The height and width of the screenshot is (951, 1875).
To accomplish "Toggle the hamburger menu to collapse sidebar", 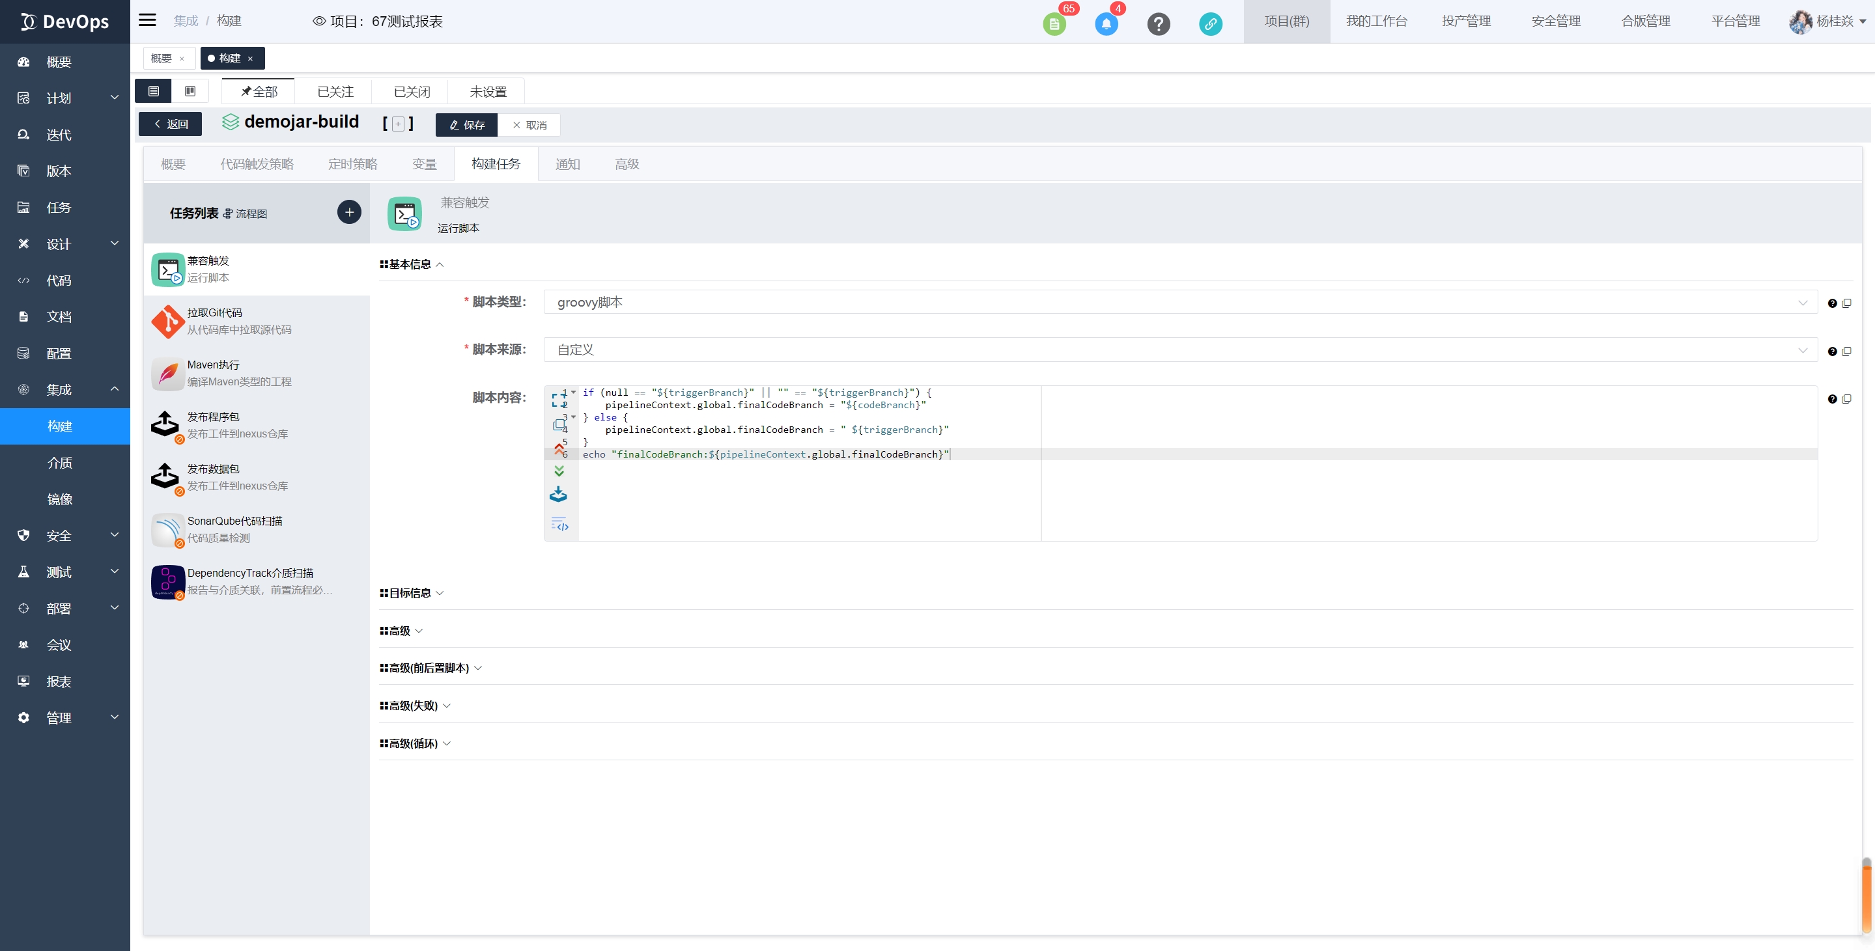I will (x=147, y=20).
